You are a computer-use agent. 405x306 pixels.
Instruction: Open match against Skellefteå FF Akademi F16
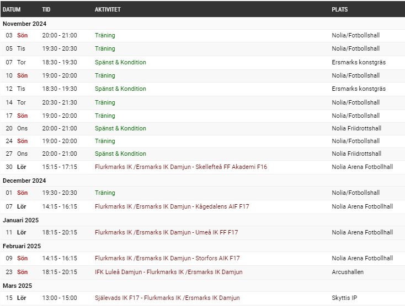[181, 167]
